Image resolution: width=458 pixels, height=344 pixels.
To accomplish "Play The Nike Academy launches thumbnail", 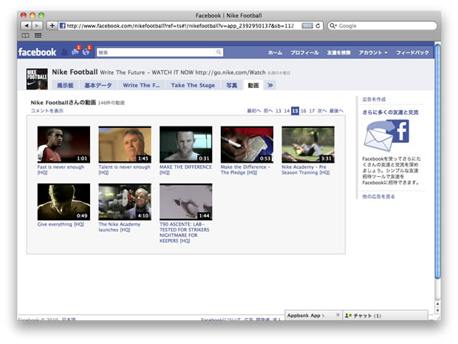I will (125, 202).
